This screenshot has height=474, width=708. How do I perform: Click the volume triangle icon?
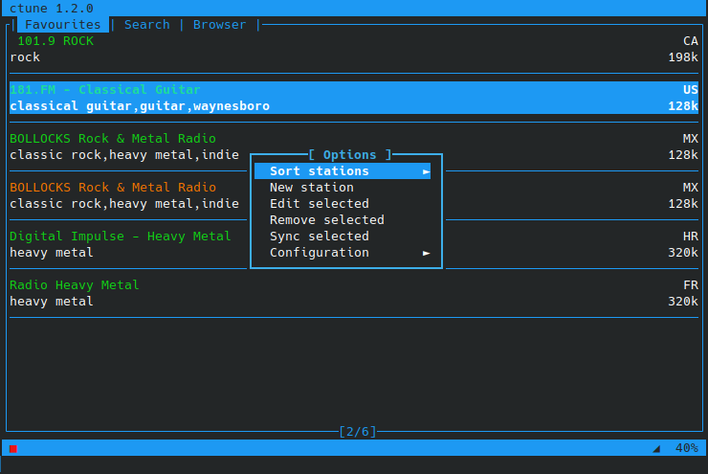(656, 449)
